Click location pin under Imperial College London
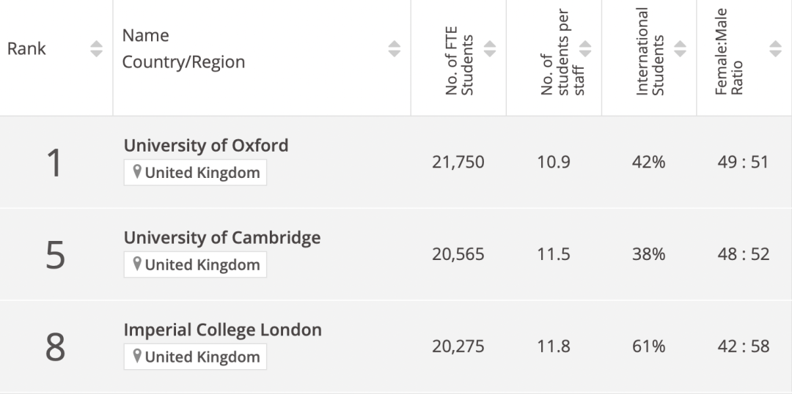The image size is (792, 394). click(x=136, y=356)
